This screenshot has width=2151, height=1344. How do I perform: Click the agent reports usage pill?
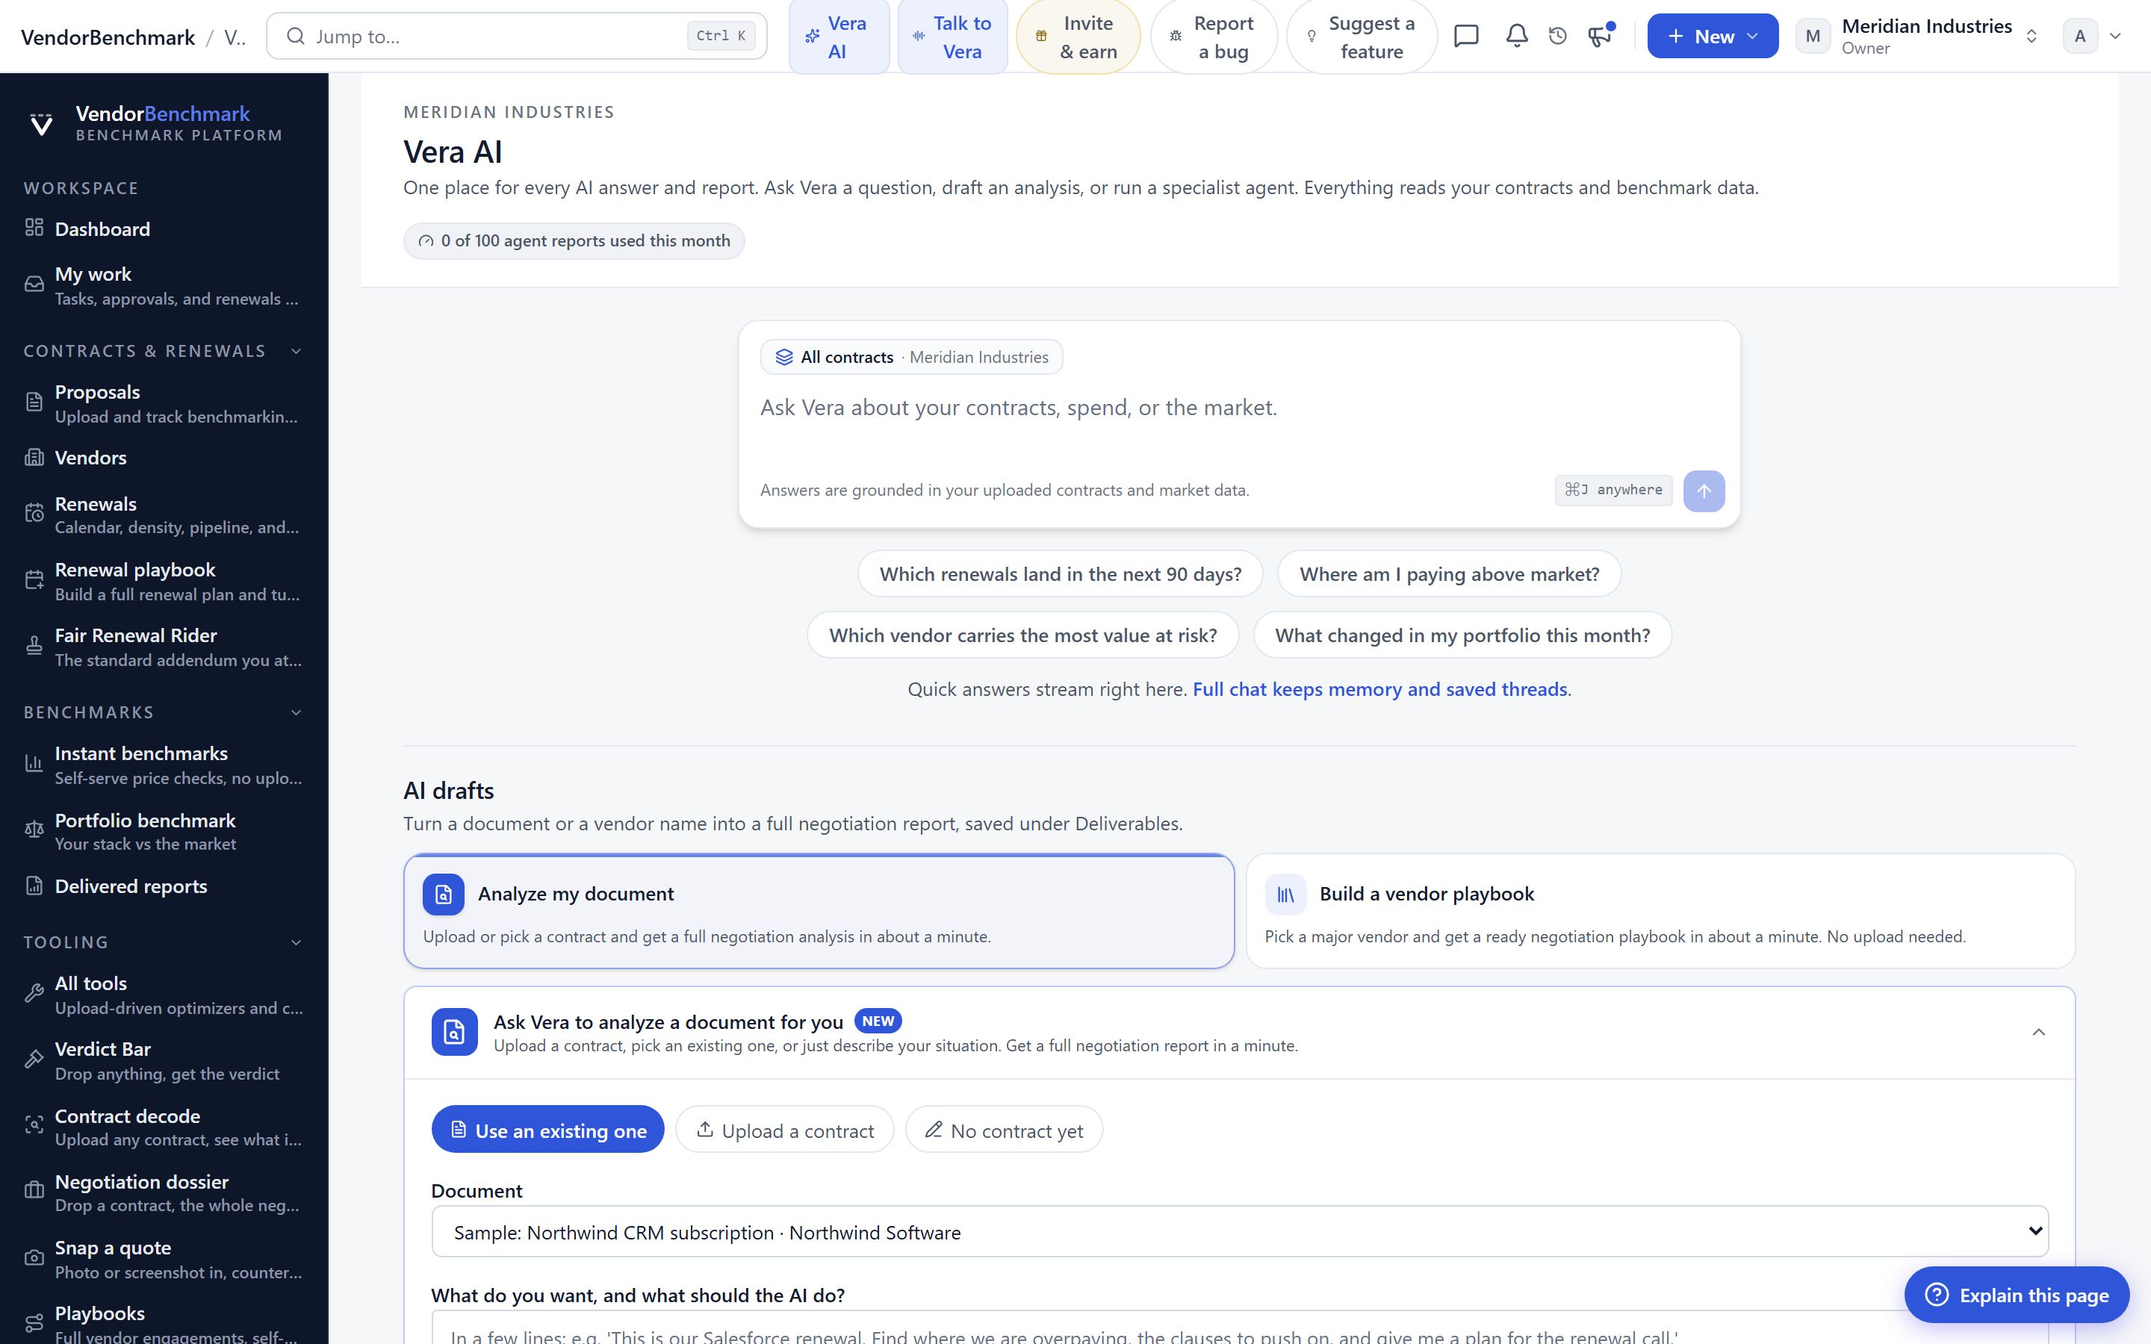pyautogui.click(x=574, y=241)
